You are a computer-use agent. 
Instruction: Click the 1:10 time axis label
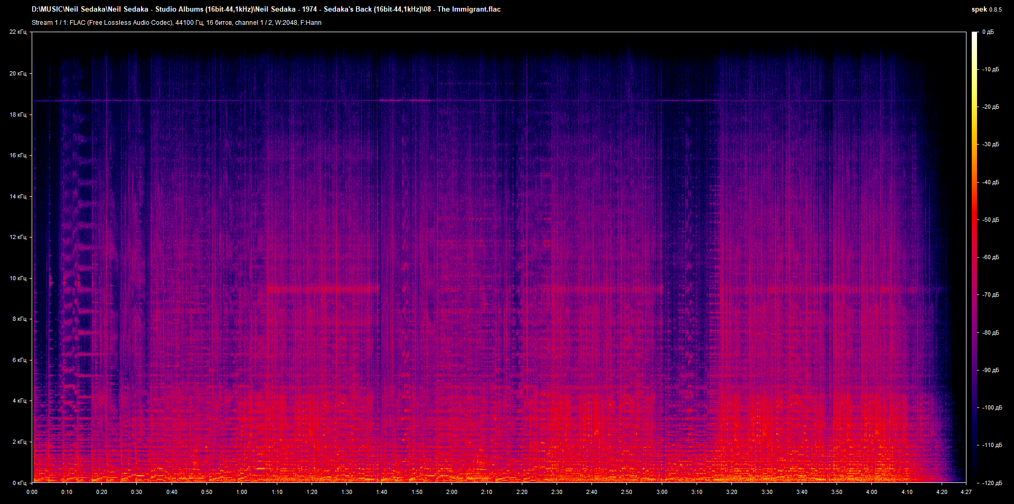(x=277, y=492)
